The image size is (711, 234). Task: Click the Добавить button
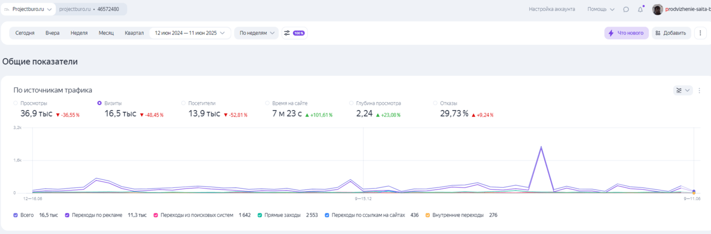click(x=671, y=33)
